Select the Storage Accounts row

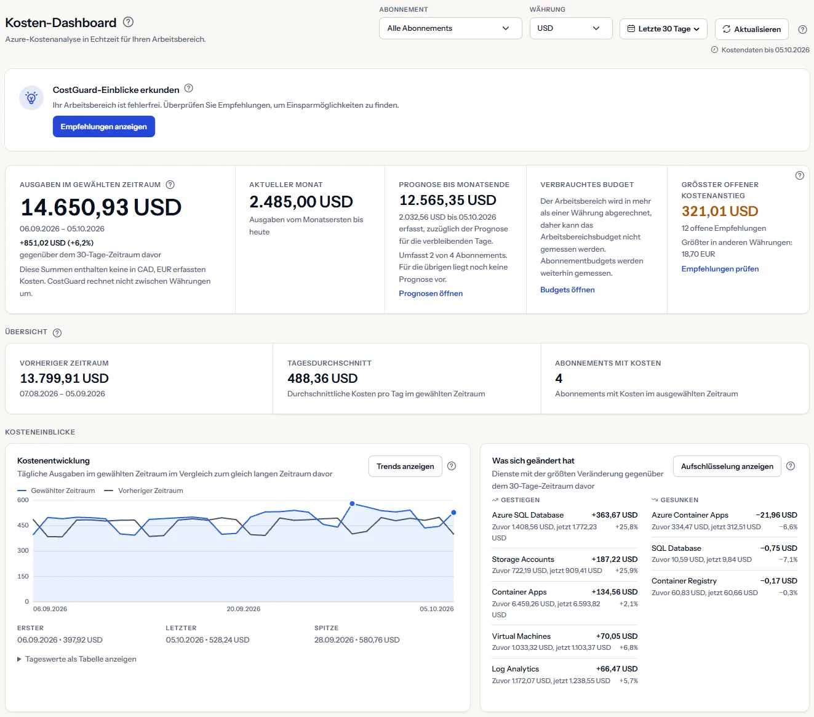(x=565, y=565)
